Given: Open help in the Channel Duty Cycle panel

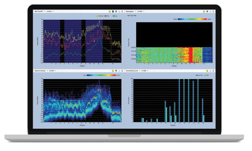Looking at the screenshot, I should (x=213, y=71).
